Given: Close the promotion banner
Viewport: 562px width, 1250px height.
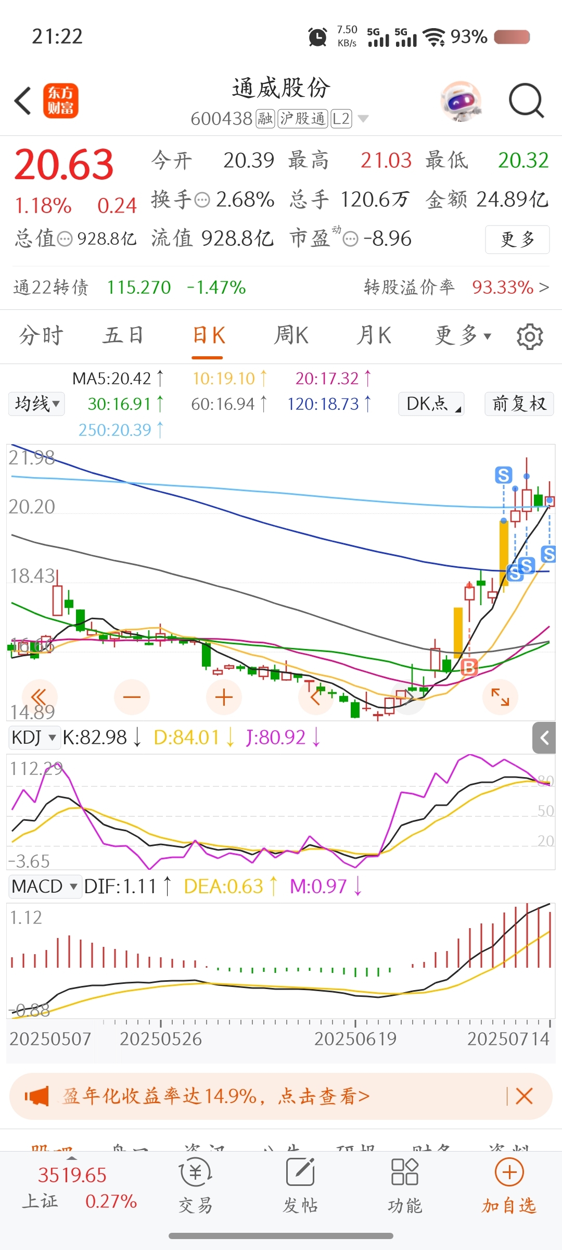Looking at the screenshot, I should click(x=524, y=1096).
